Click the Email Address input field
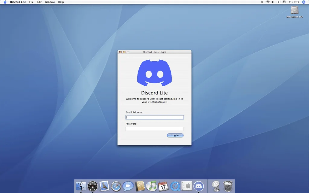The height and width of the screenshot is (193, 309). (154, 117)
